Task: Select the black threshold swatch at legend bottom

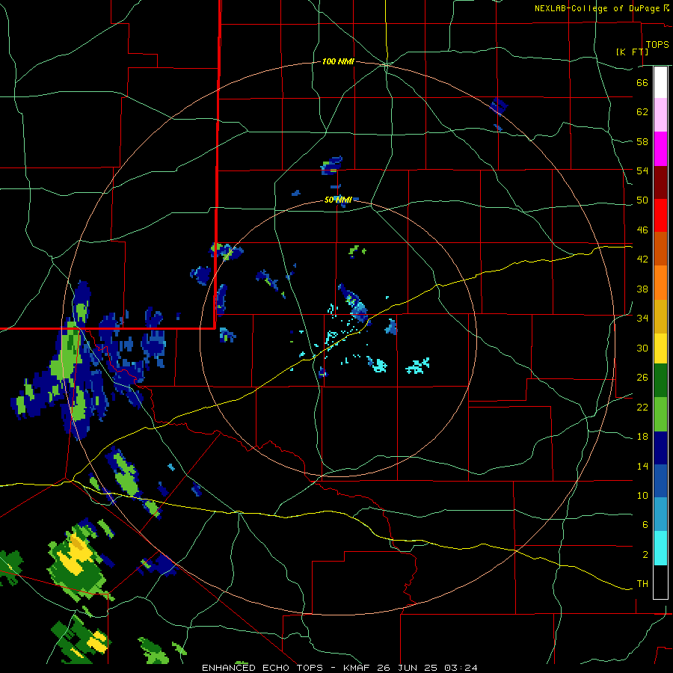Action: click(660, 582)
